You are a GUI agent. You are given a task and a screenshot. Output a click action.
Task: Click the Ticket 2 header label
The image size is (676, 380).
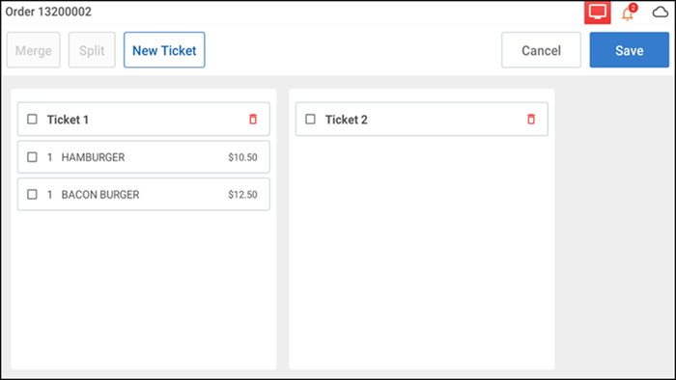(x=346, y=120)
